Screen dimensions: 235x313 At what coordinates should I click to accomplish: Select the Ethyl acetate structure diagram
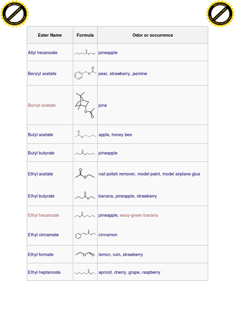coord(85,174)
